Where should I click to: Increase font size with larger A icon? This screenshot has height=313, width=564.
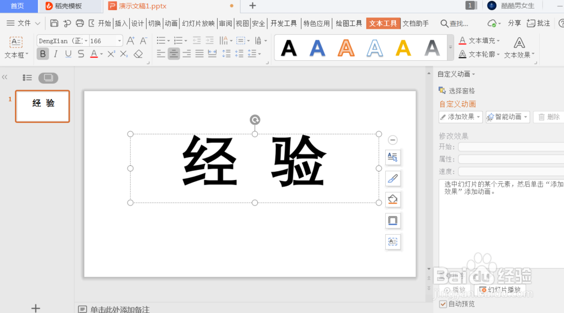tap(131, 41)
